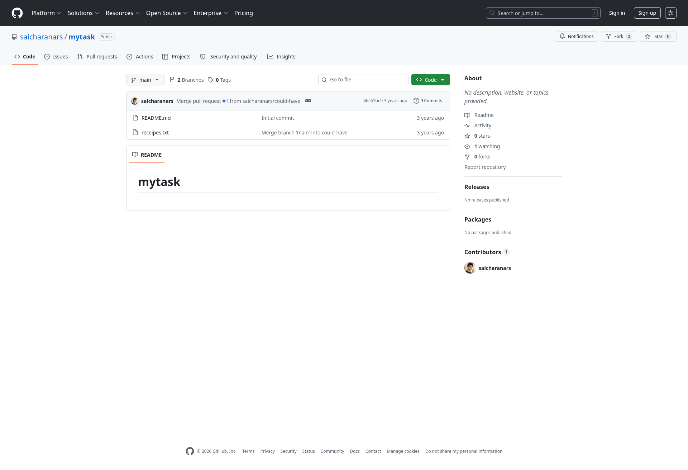Open pull request #1 link
Screen dimensions: 688x470
tap(225, 101)
